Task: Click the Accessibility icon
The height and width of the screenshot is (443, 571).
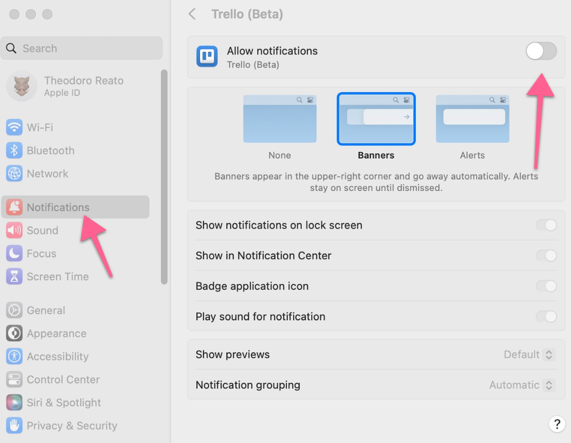Action: 14,356
